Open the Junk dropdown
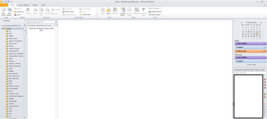 coord(18,15)
